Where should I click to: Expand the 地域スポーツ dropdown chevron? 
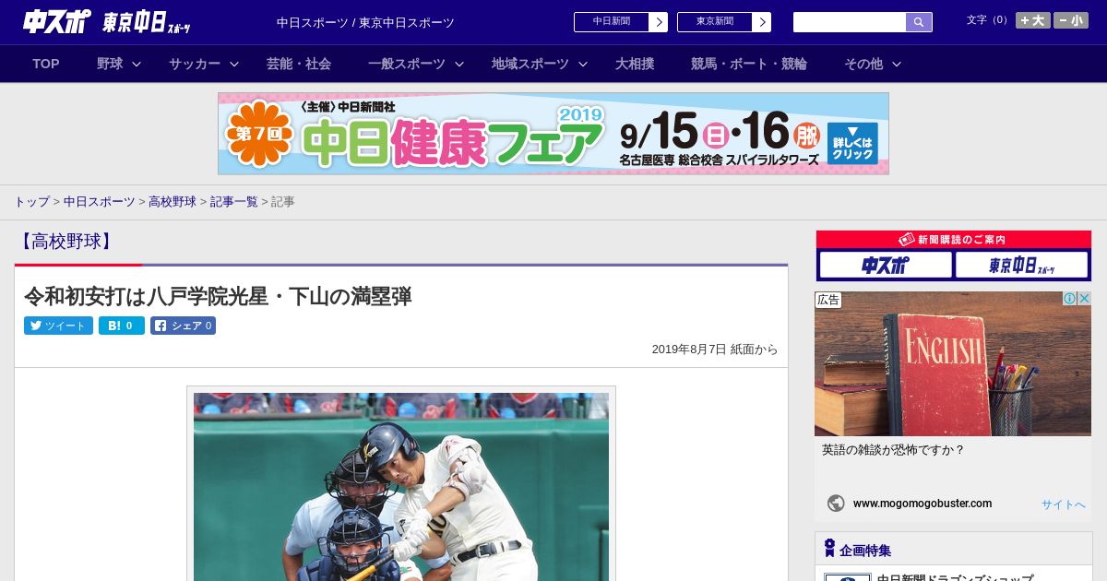tap(583, 64)
